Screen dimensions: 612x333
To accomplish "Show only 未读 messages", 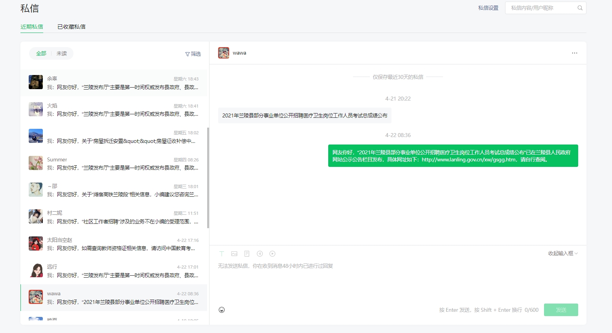I will point(62,53).
